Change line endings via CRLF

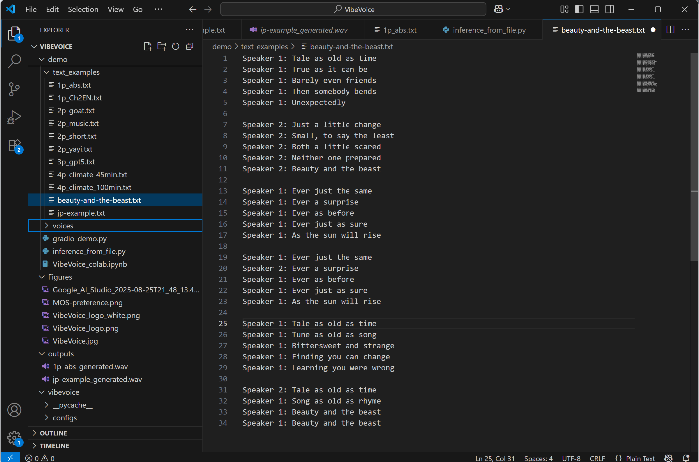pos(597,458)
